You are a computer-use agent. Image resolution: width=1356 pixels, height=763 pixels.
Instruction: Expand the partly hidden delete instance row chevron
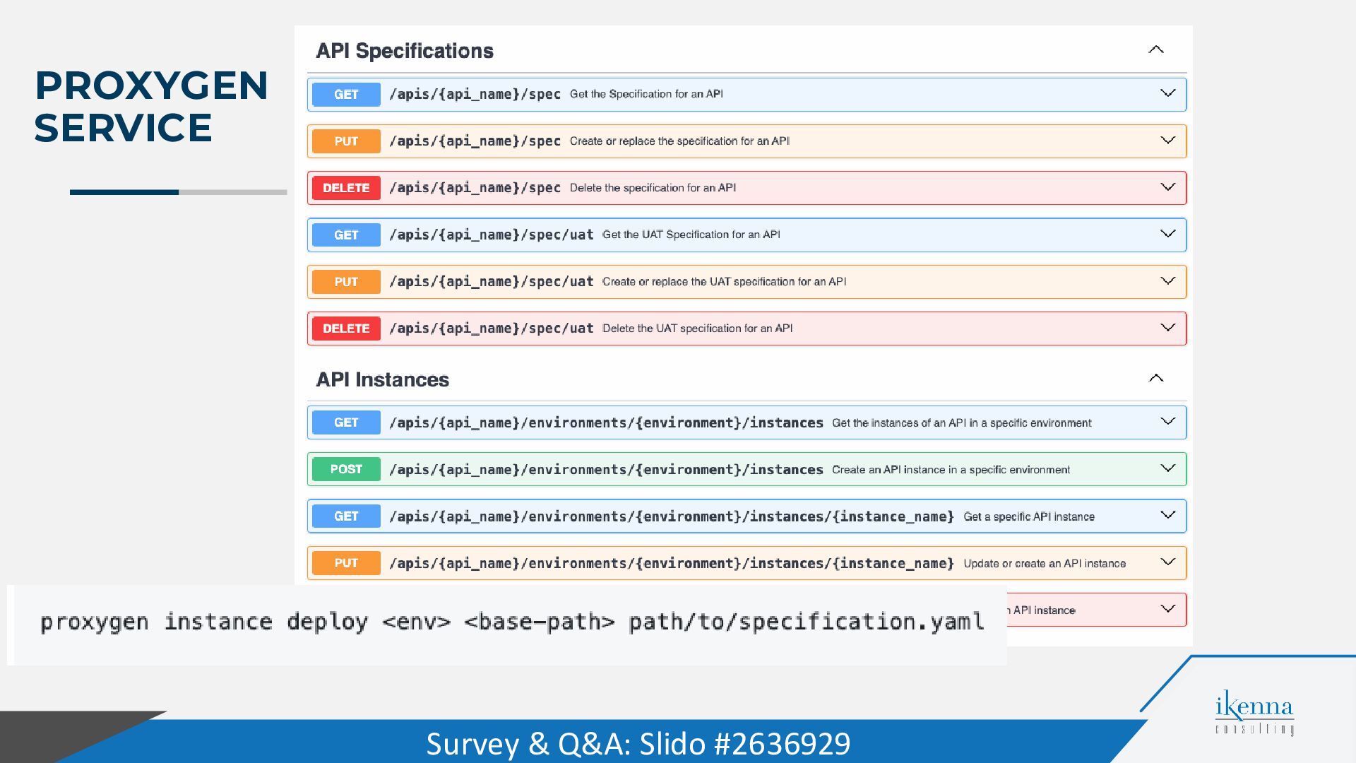point(1167,609)
